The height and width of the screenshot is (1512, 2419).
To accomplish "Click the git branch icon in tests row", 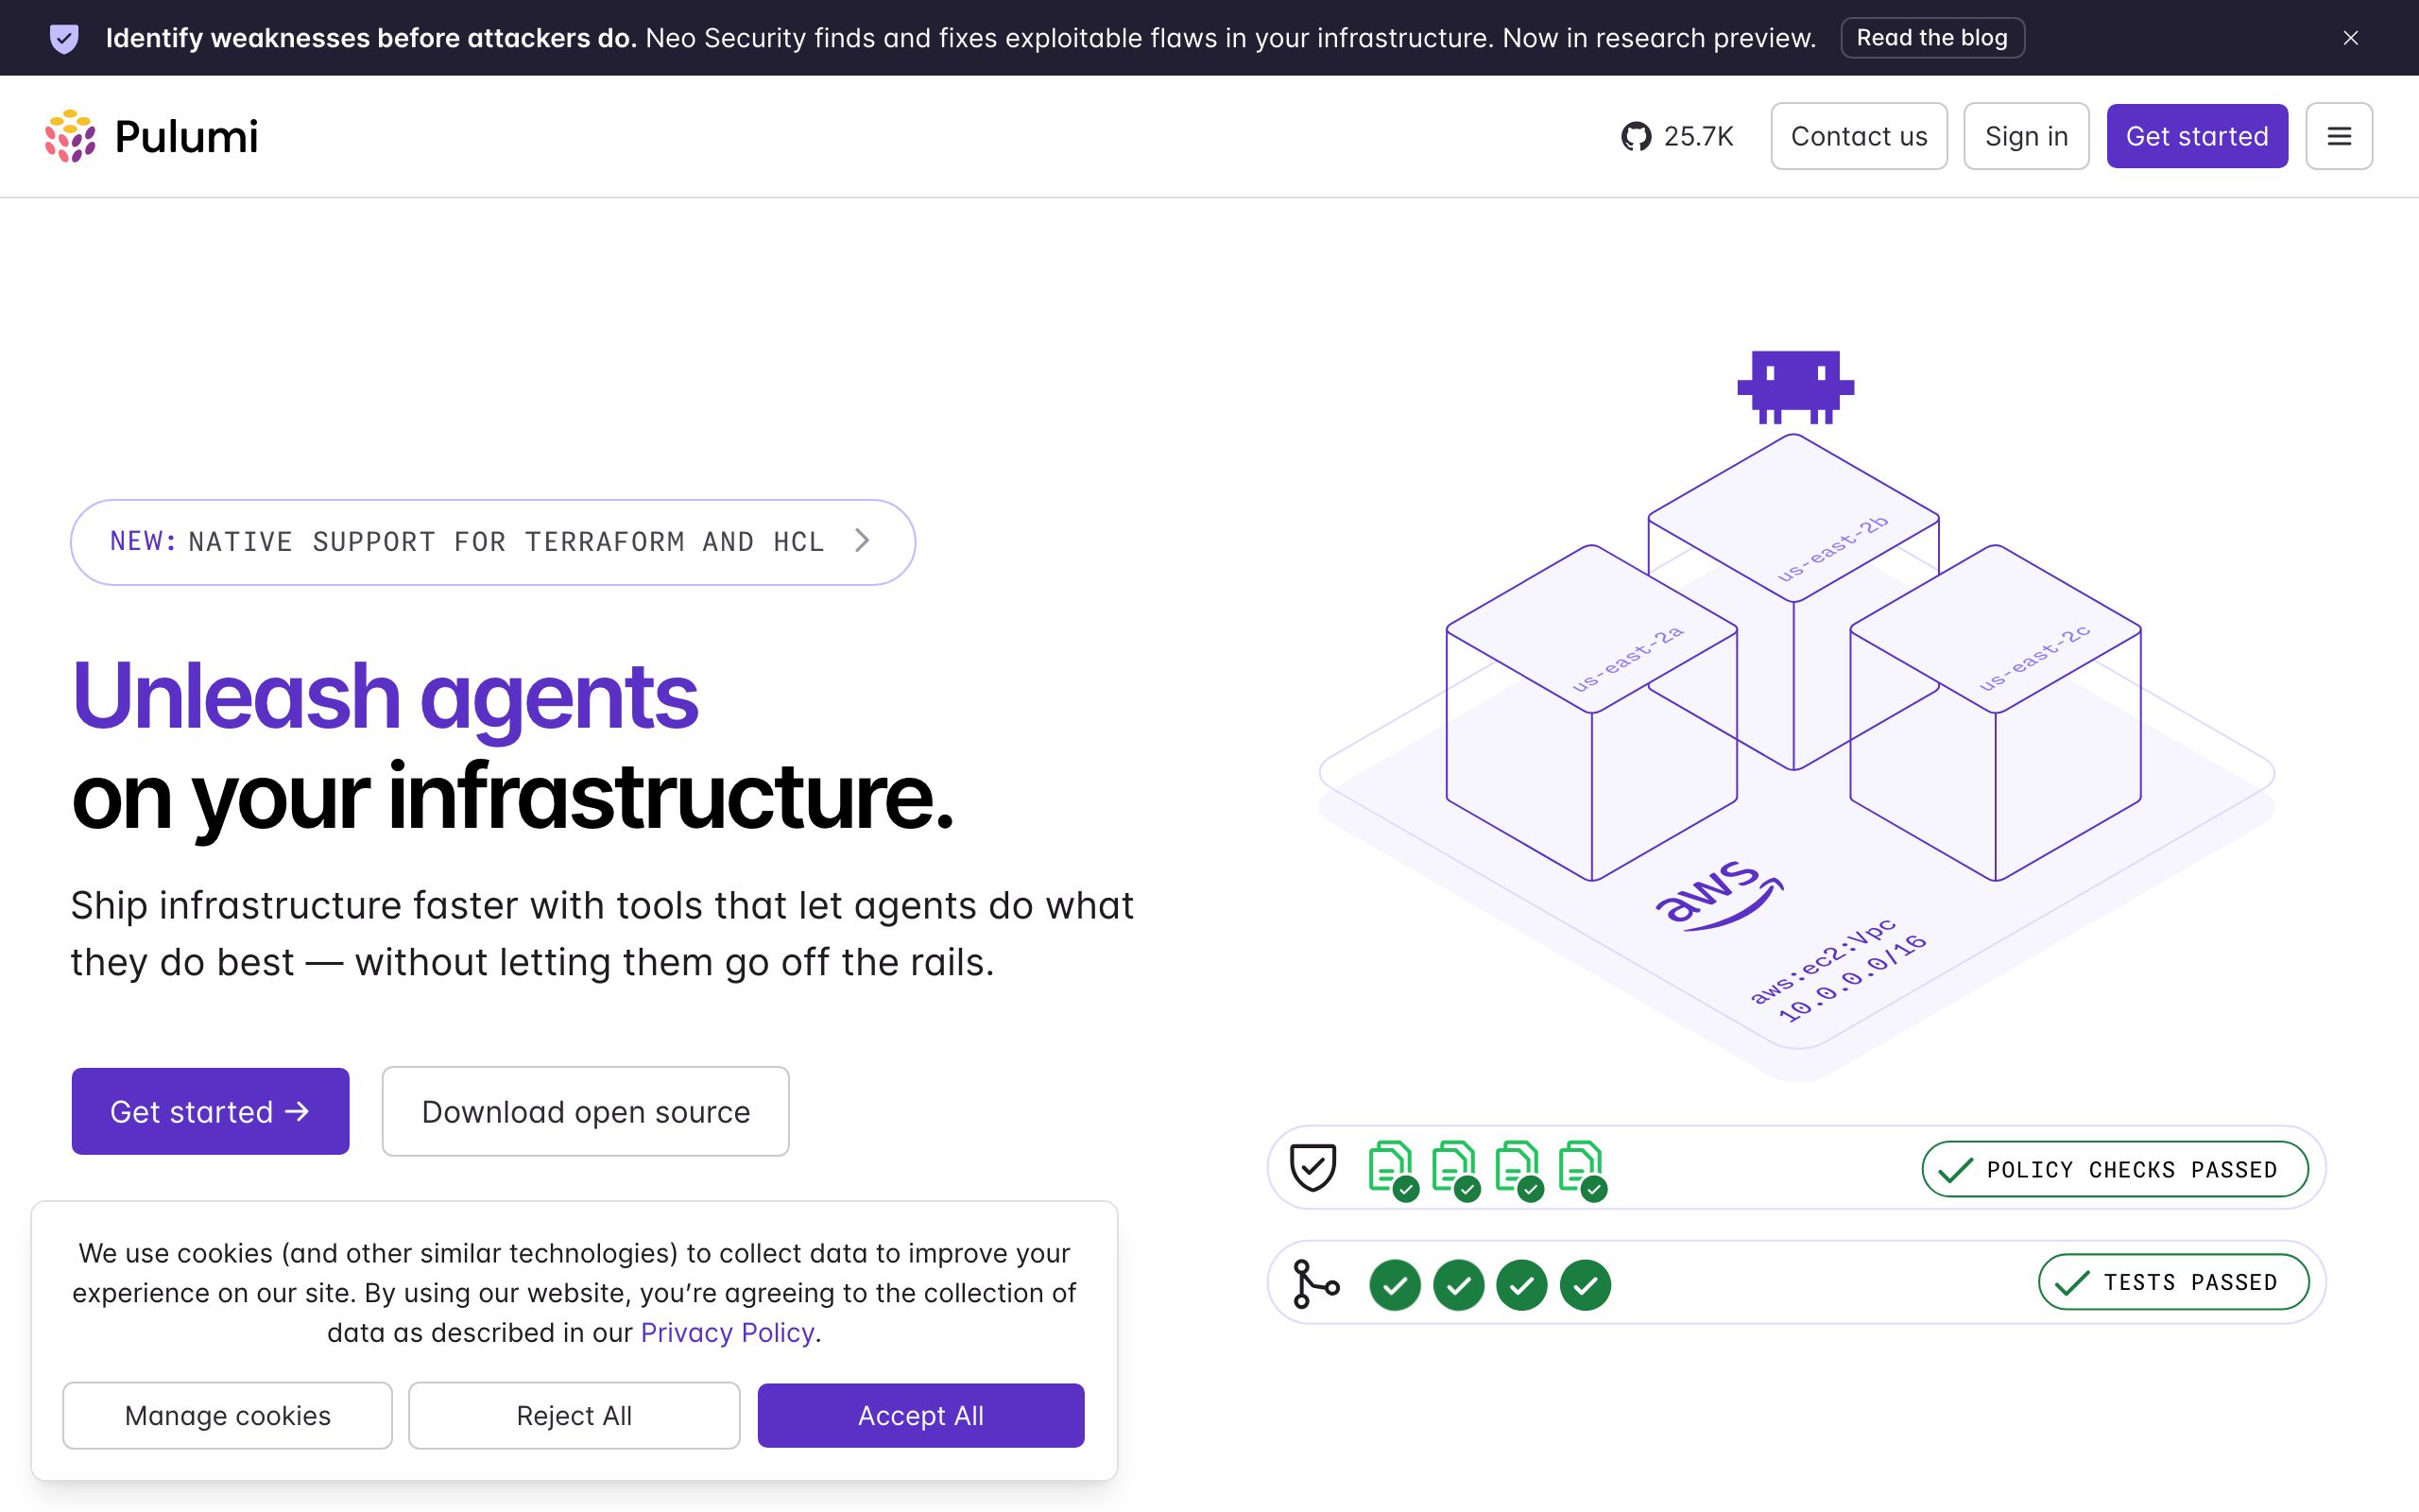I will (1315, 1284).
